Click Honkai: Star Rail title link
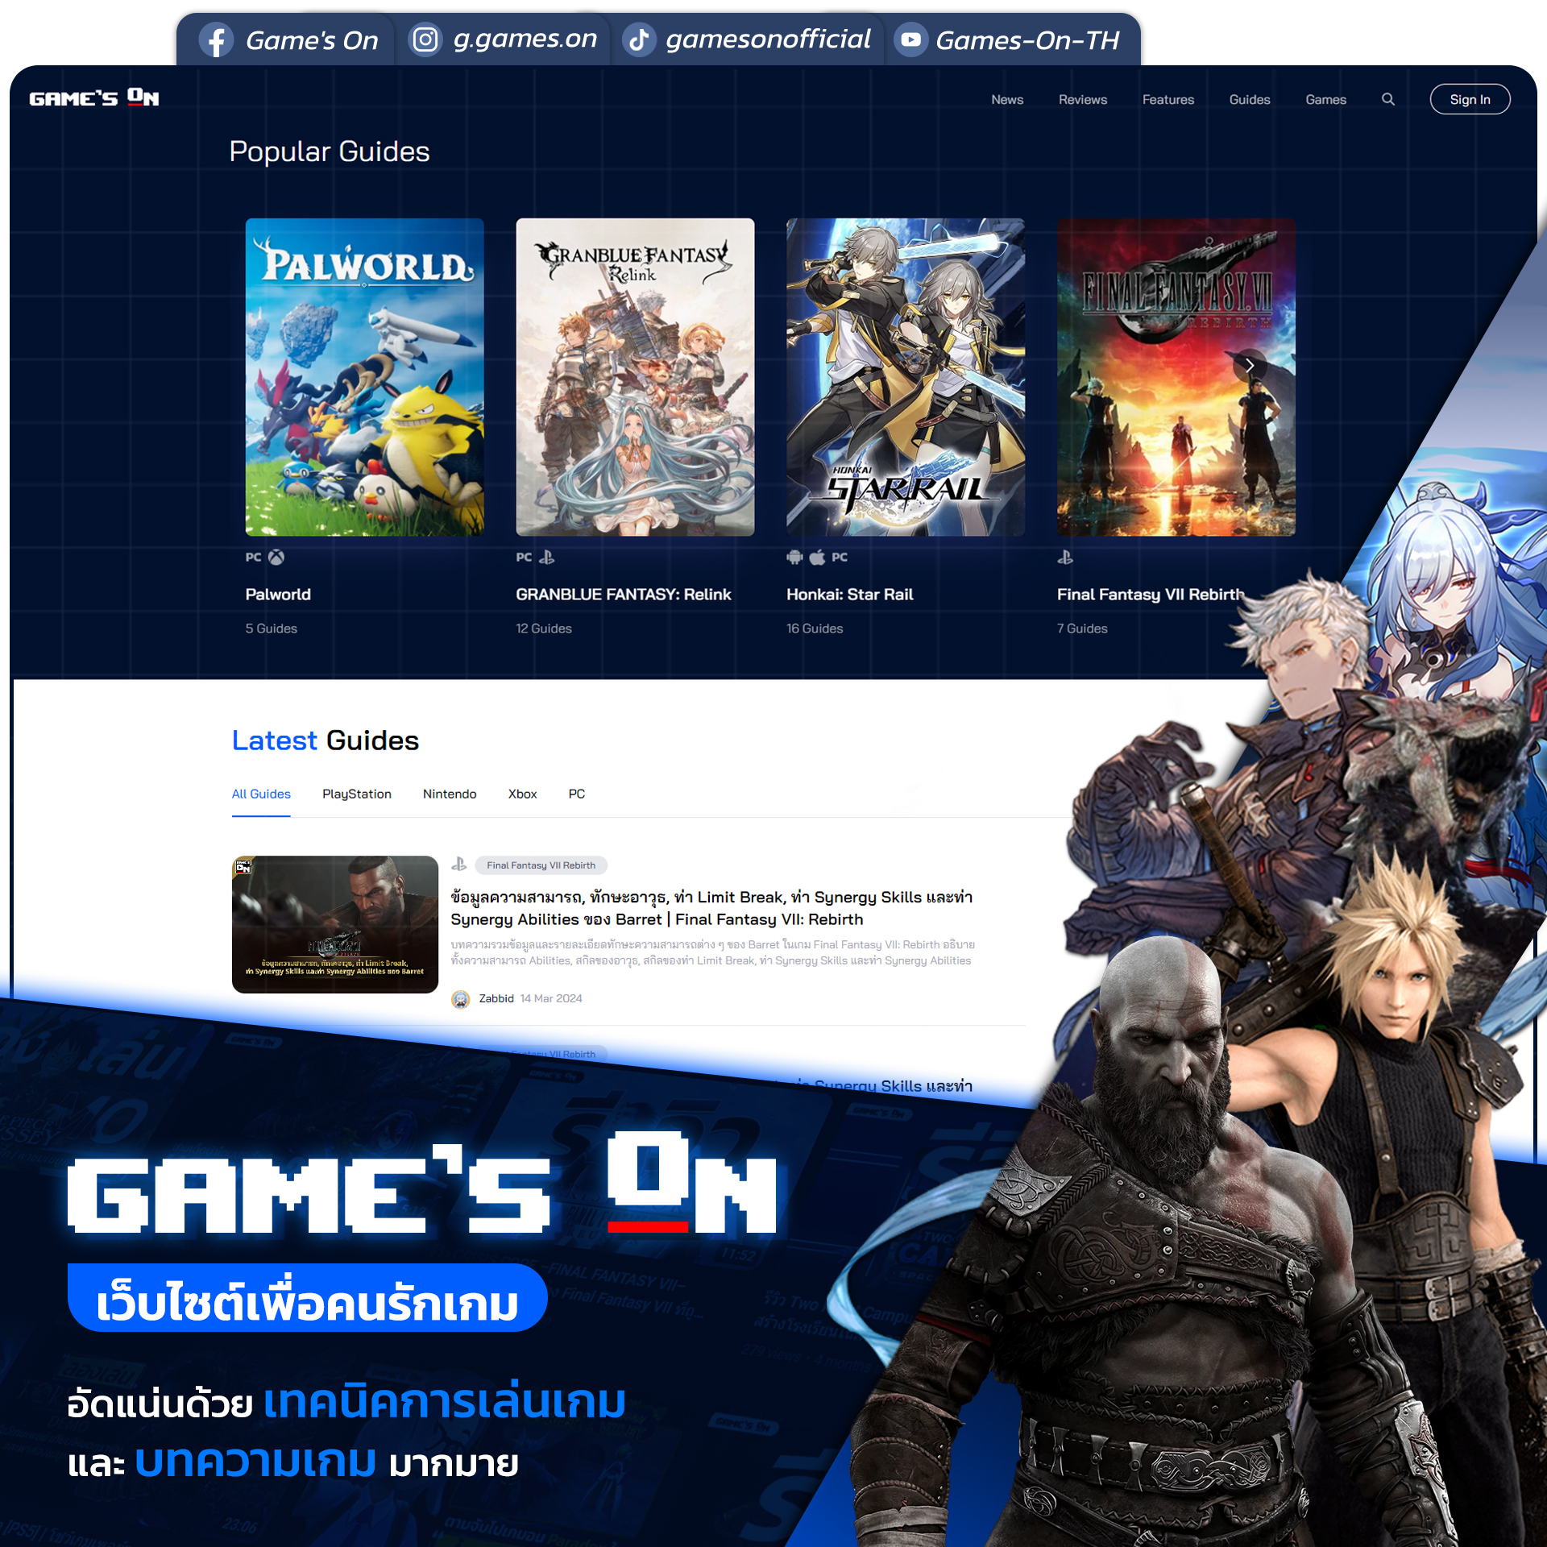Screen dimensions: 1547x1547 coord(850,594)
